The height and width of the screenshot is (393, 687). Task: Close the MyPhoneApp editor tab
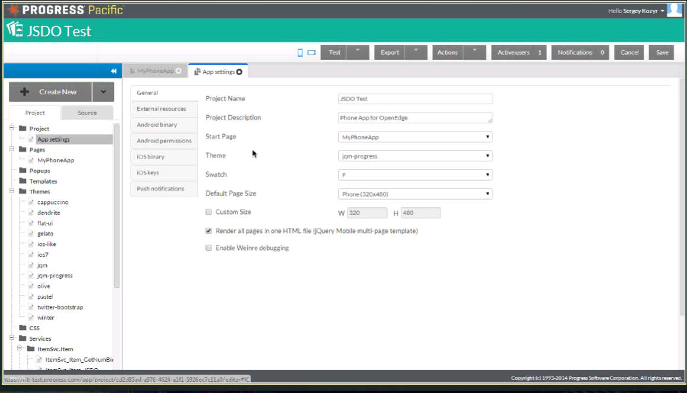point(179,71)
